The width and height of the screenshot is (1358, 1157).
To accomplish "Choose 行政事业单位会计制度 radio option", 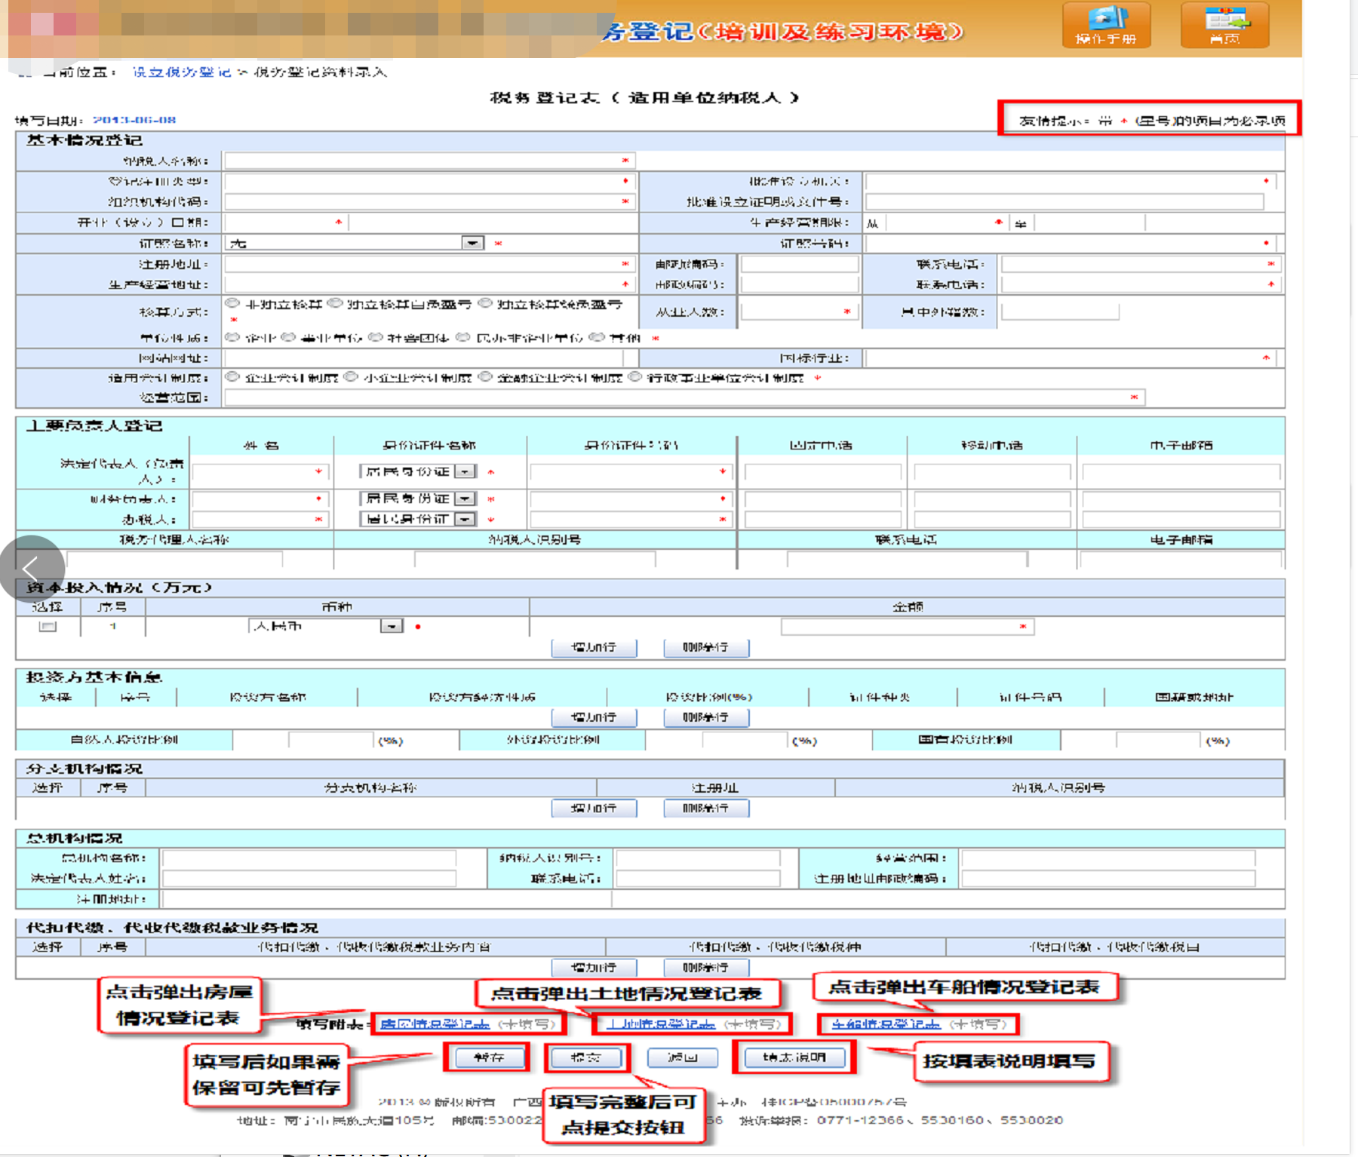I will 634,377.
